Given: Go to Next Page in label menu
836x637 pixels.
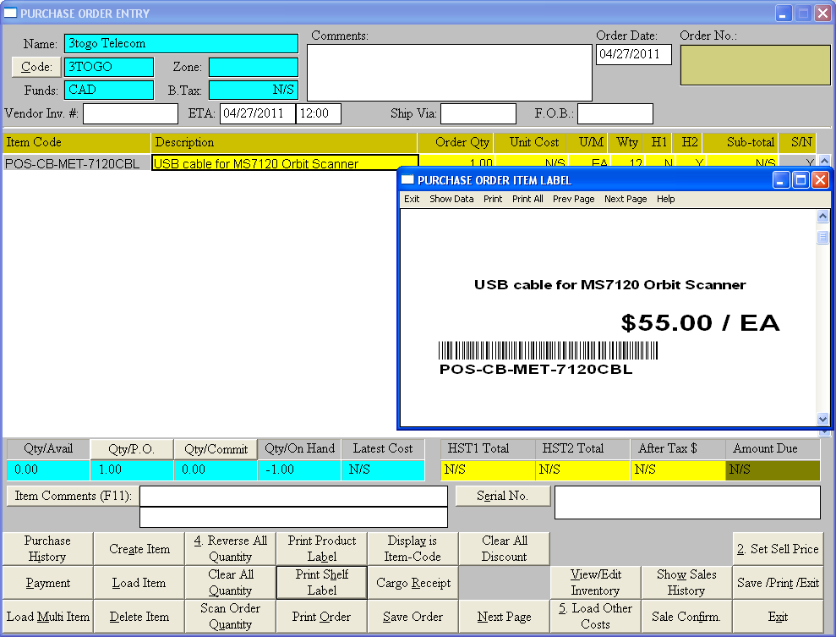Looking at the screenshot, I should point(626,199).
